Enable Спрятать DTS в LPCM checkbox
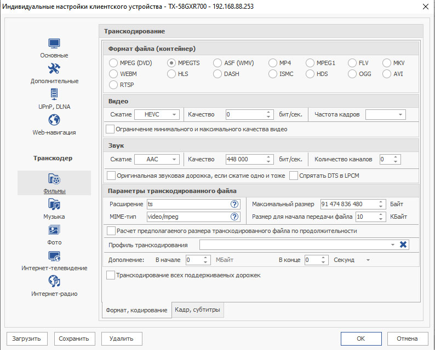 294,176
